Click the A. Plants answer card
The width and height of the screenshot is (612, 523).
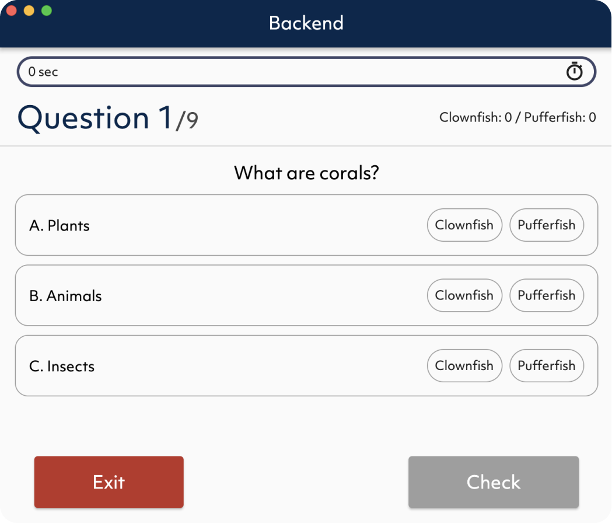coord(306,225)
